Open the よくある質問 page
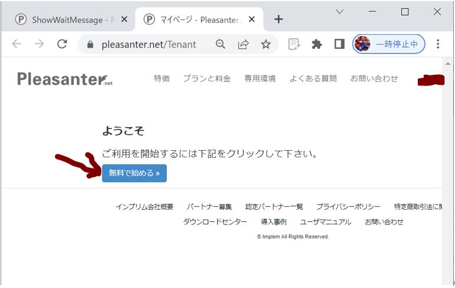Screen dimensions: 455x288 click(x=313, y=78)
